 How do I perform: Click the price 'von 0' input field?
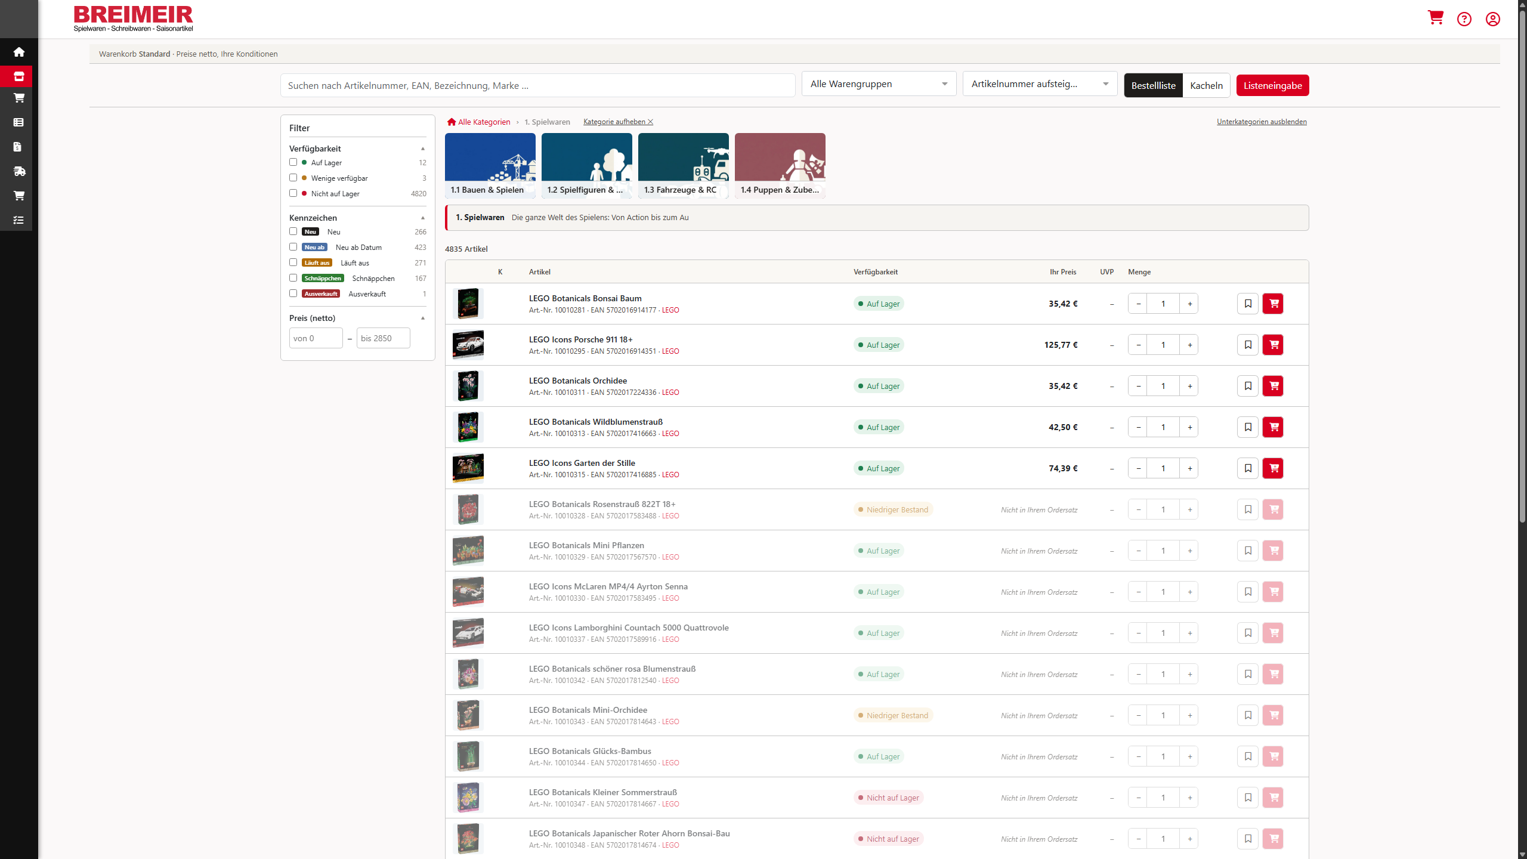tap(316, 338)
